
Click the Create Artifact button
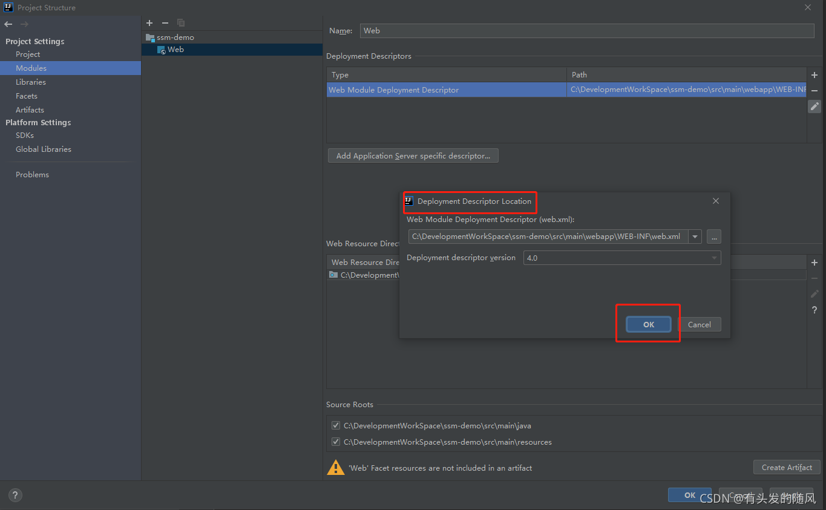787,468
